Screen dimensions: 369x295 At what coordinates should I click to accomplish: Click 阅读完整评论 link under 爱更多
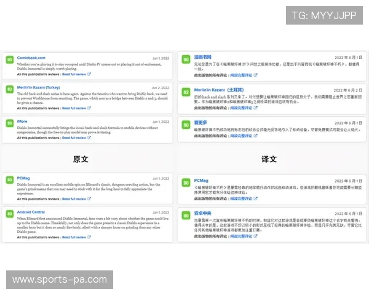tap(241, 136)
